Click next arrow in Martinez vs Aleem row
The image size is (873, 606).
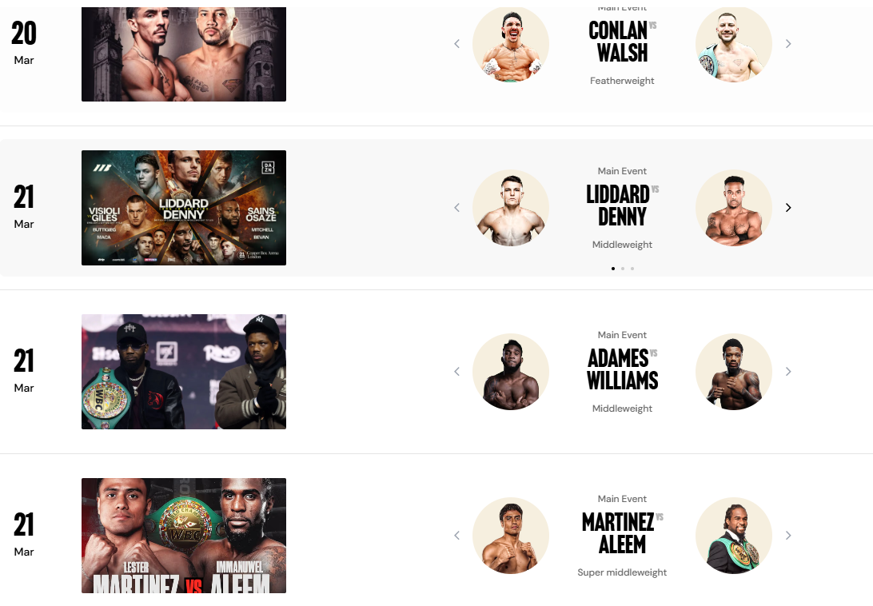tap(788, 536)
